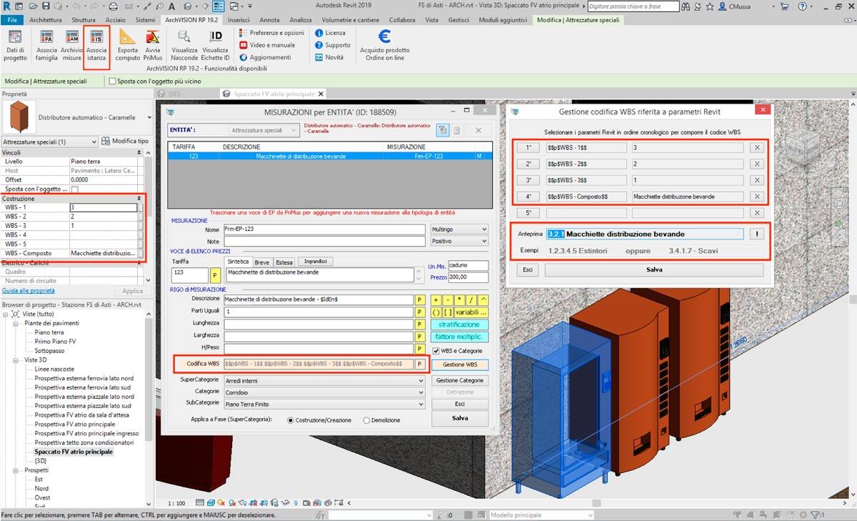Click the yellow P button for Descrizione
The image size is (857, 521).
click(x=420, y=299)
